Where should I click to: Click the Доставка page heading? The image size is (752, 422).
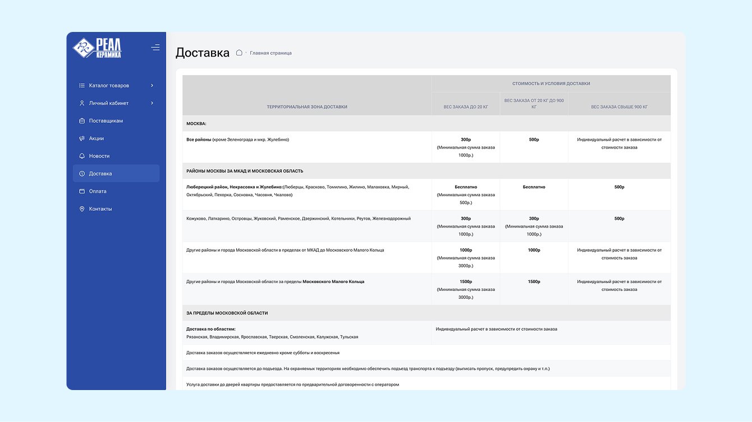(203, 53)
